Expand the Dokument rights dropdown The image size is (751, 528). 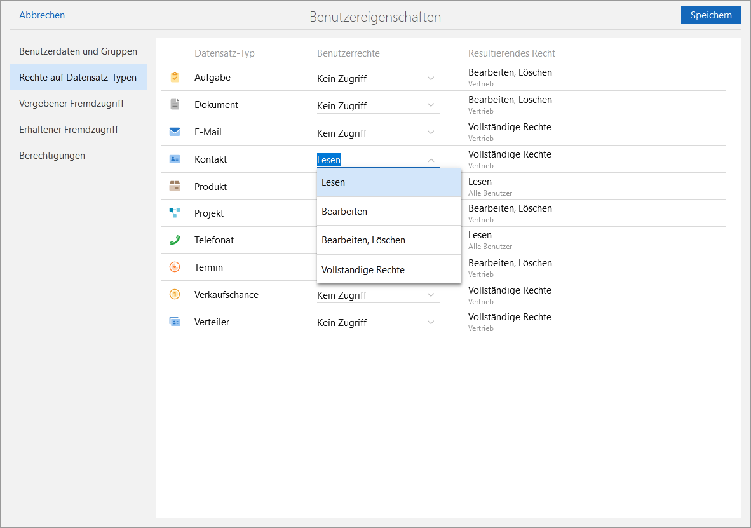378,106
